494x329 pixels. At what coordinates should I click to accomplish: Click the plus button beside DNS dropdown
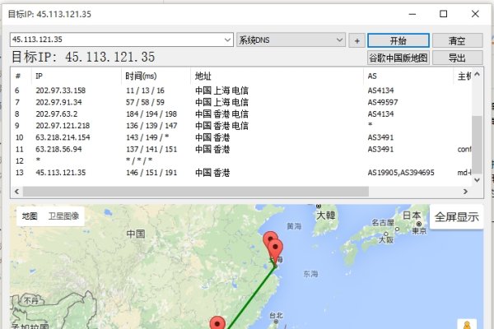(357, 40)
